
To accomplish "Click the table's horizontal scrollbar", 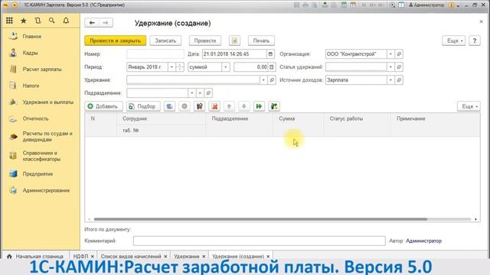I will point(260,219).
